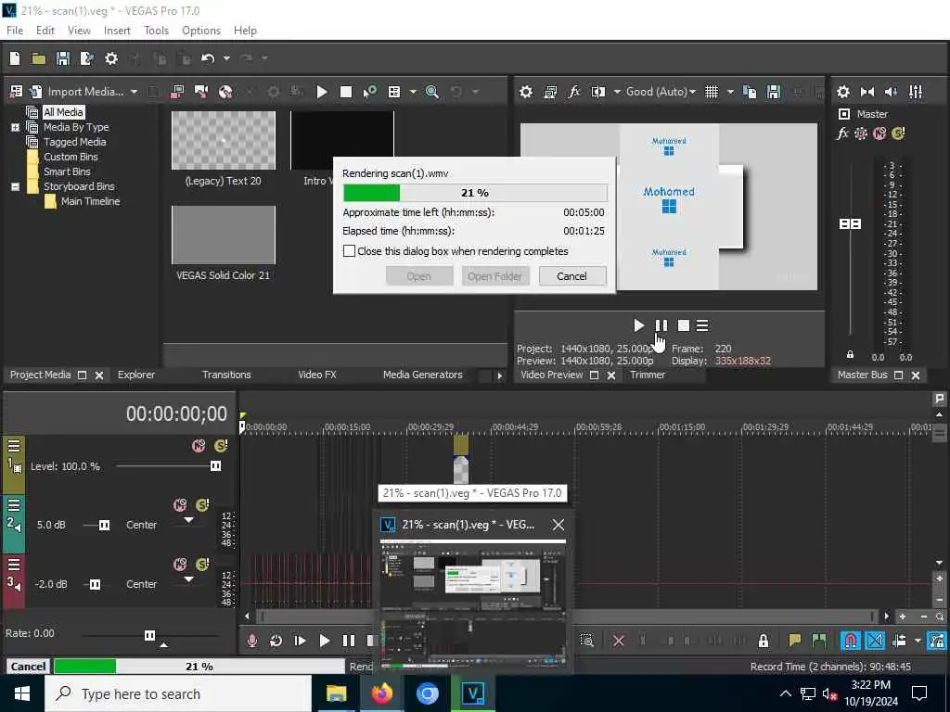
Task: Toggle Mute on audio track 2
Action: [x=180, y=505]
